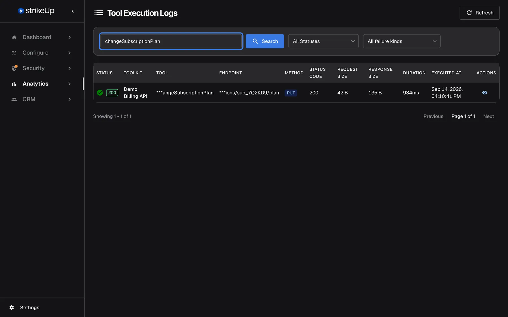This screenshot has width=508, height=317.
Task: Click the 42 B request size value
Action: [342, 93]
